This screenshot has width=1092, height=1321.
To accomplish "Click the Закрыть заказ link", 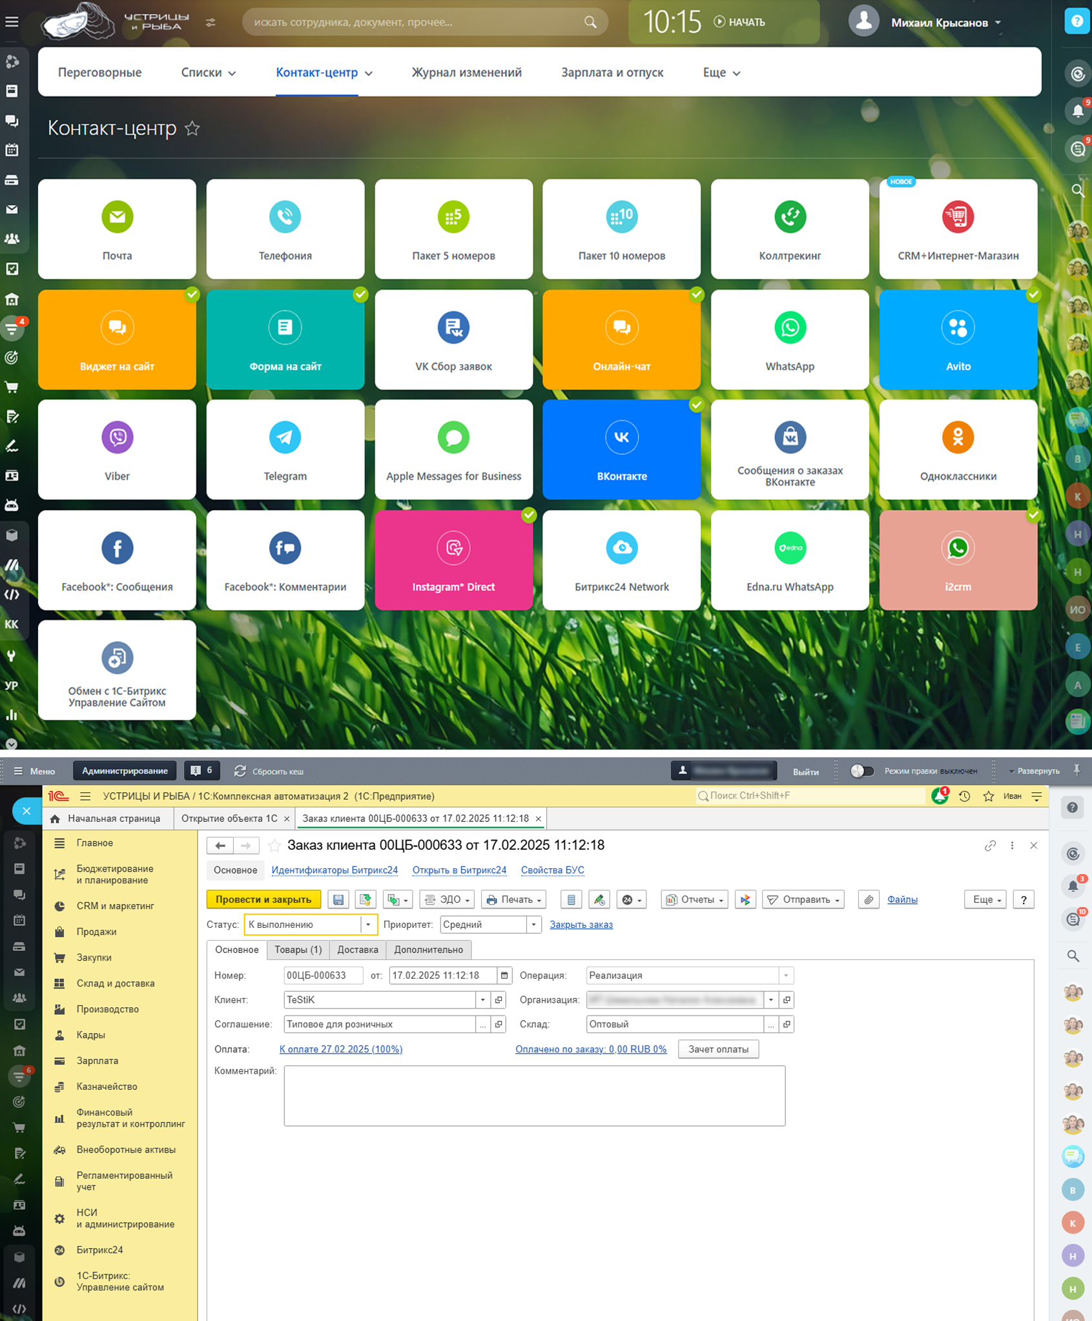I will click(581, 925).
